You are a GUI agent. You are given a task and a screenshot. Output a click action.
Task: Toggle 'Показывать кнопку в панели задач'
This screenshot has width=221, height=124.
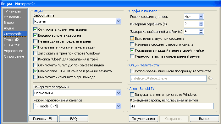coord(35,47)
